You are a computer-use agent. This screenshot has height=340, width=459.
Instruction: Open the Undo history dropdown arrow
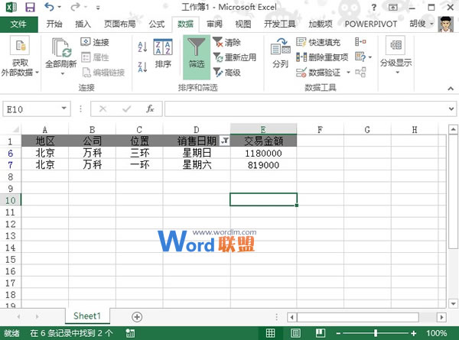click(x=60, y=7)
